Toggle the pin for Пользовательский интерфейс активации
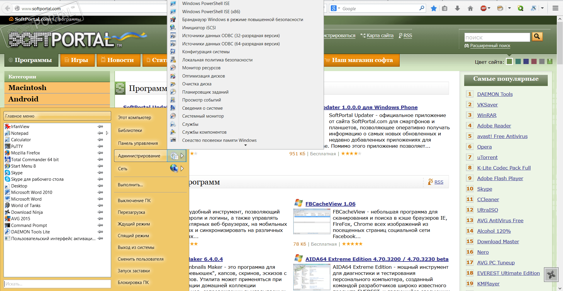 [100, 239]
